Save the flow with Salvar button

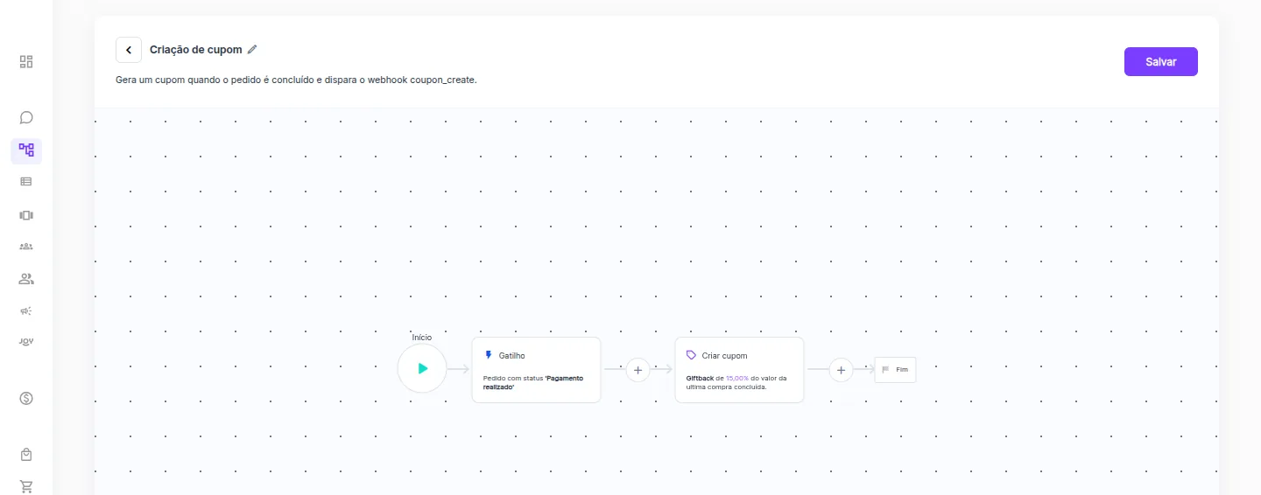click(x=1161, y=62)
